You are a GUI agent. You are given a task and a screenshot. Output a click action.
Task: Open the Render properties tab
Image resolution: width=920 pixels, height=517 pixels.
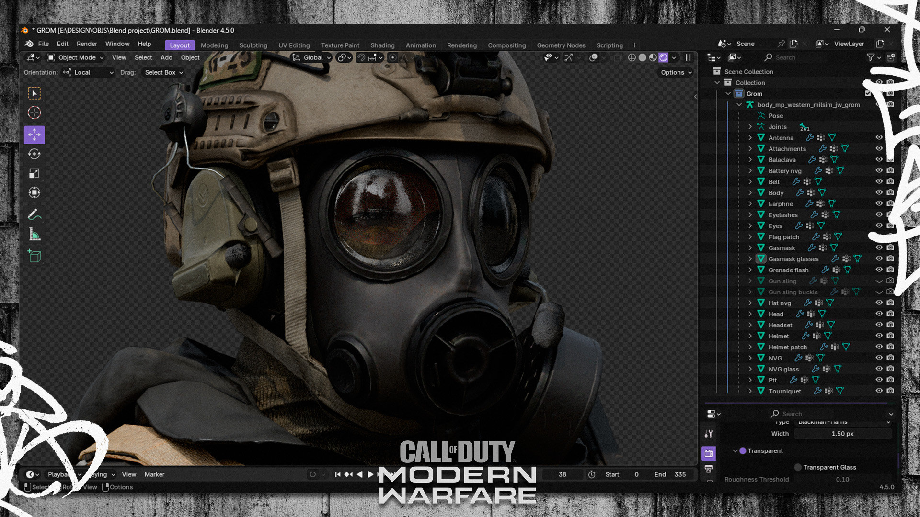tap(709, 453)
